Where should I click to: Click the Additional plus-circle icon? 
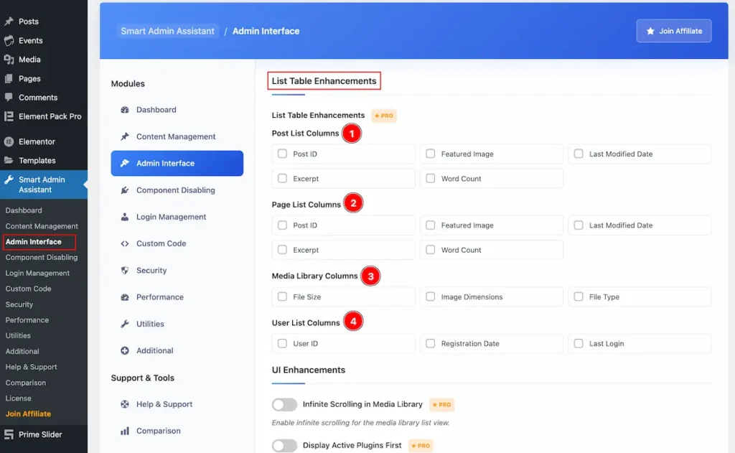coord(125,350)
